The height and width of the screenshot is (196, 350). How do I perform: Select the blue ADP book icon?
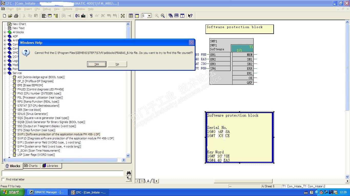[9, 36]
